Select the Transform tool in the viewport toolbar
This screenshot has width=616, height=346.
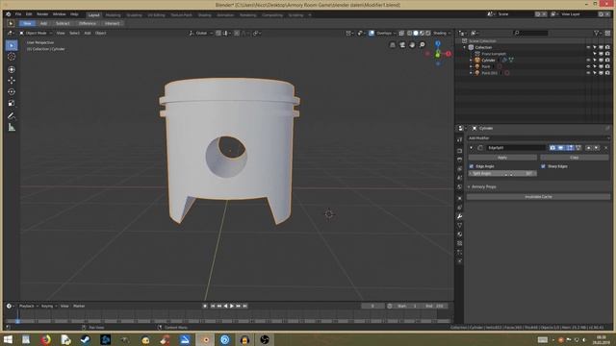[12, 69]
